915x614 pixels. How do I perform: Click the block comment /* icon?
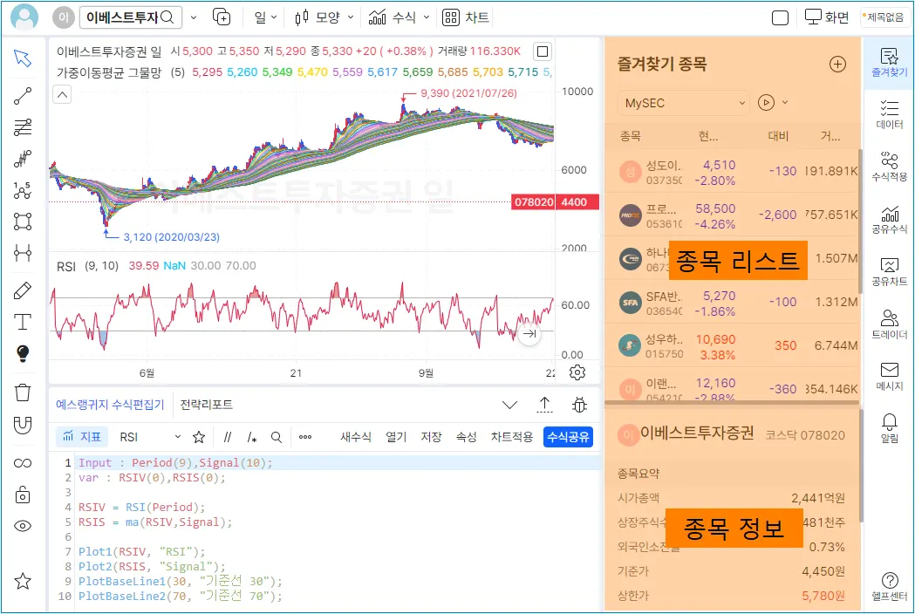coord(251,437)
